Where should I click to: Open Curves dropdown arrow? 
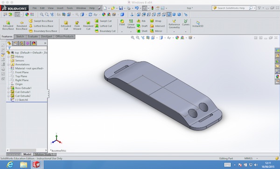pyautogui.click(x=186, y=32)
